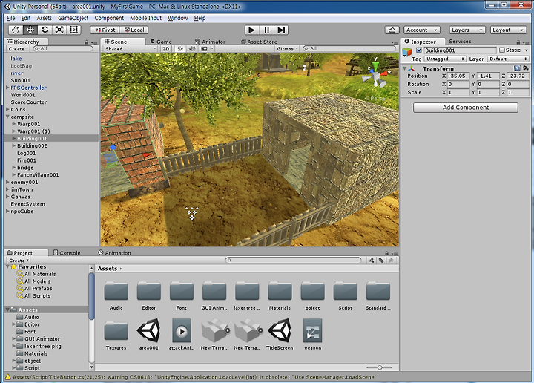The image size is (534, 383).
Task: Toggle the Hierarchy panel lock
Action: point(87,42)
